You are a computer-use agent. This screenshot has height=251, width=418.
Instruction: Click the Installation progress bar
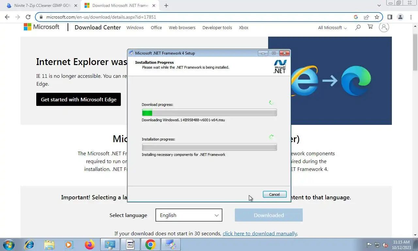click(x=209, y=147)
